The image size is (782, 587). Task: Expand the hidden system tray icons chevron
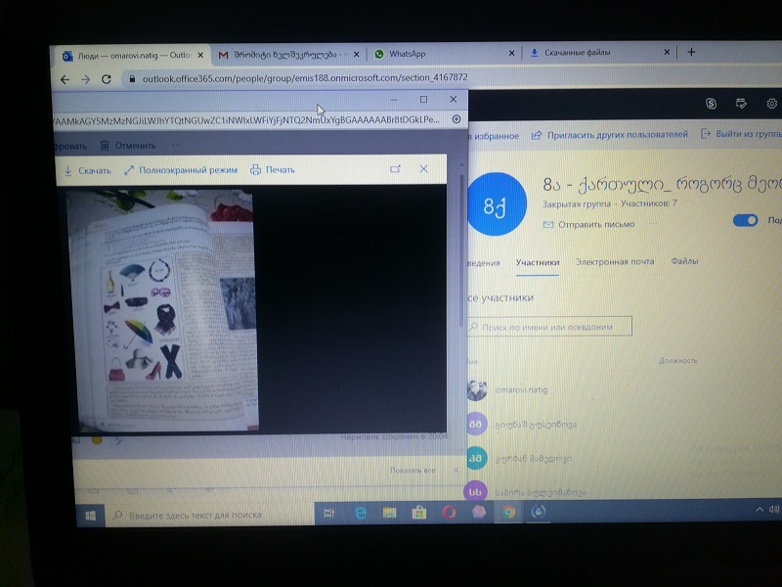[x=760, y=510]
